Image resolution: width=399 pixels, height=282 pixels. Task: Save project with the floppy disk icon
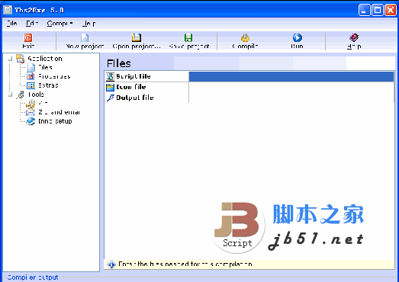point(188,37)
